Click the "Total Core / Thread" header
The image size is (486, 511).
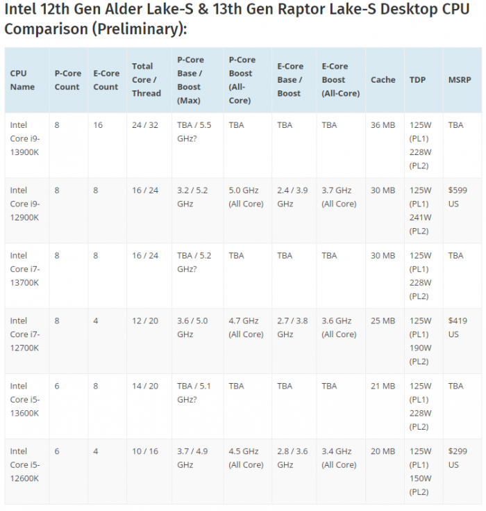click(x=146, y=80)
